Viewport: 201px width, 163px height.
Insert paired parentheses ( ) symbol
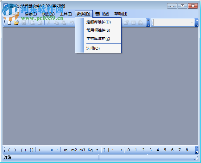(23, 150)
